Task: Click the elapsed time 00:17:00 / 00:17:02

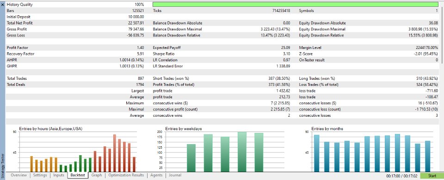Action: 401,176
